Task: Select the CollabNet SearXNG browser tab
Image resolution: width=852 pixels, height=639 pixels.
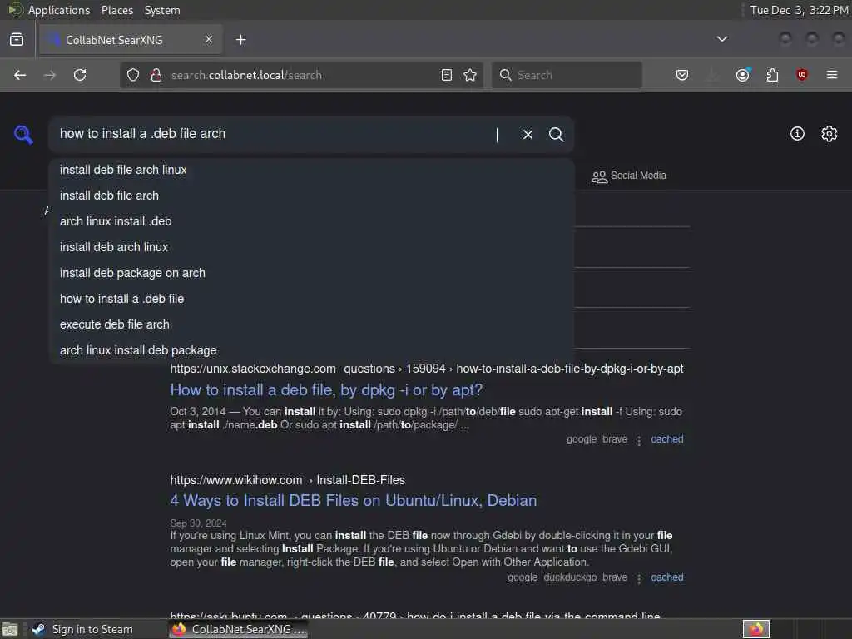Action: pyautogui.click(x=129, y=40)
